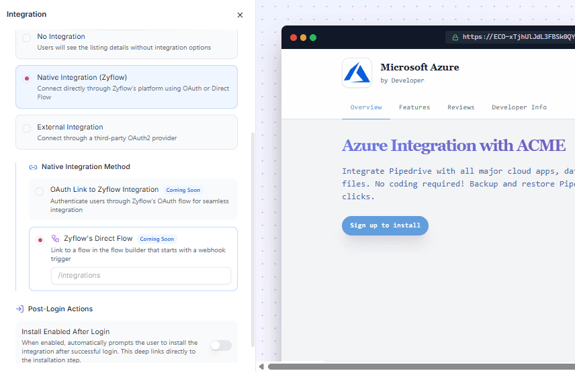Image resolution: width=575 pixels, height=371 pixels.
Task: Click the yellow dot in preview window
Action: (303, 38)
